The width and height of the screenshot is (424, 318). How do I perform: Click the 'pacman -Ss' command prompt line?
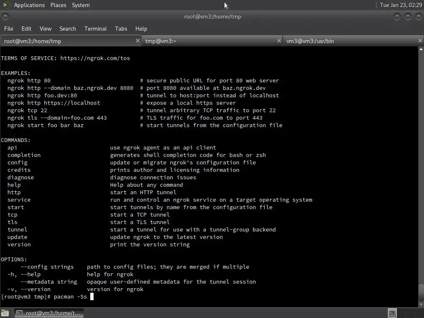pyautogui.click(x=47, y=296)
